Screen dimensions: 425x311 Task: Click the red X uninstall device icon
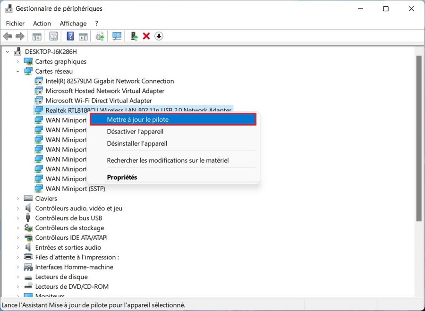tap(146, 36)
